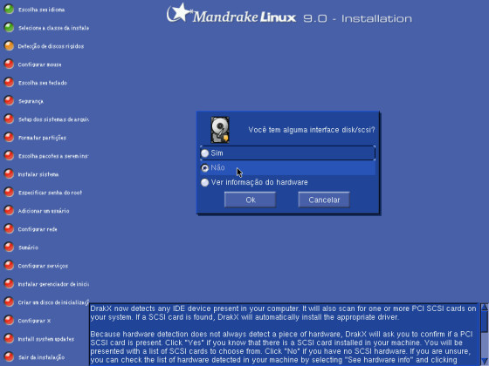Click the 'Sumário' step label
489x366 pixels.
28,247
